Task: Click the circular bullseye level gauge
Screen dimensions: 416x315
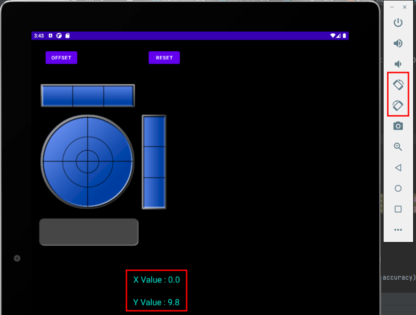Action: tap(87, 162)
